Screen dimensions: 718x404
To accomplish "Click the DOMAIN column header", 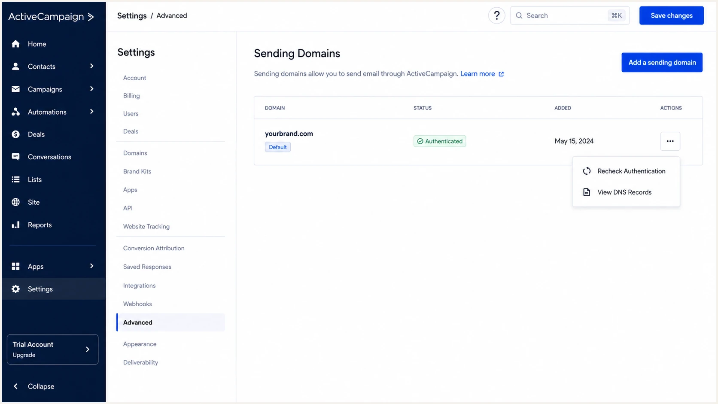I will click(x=275, y=108).
